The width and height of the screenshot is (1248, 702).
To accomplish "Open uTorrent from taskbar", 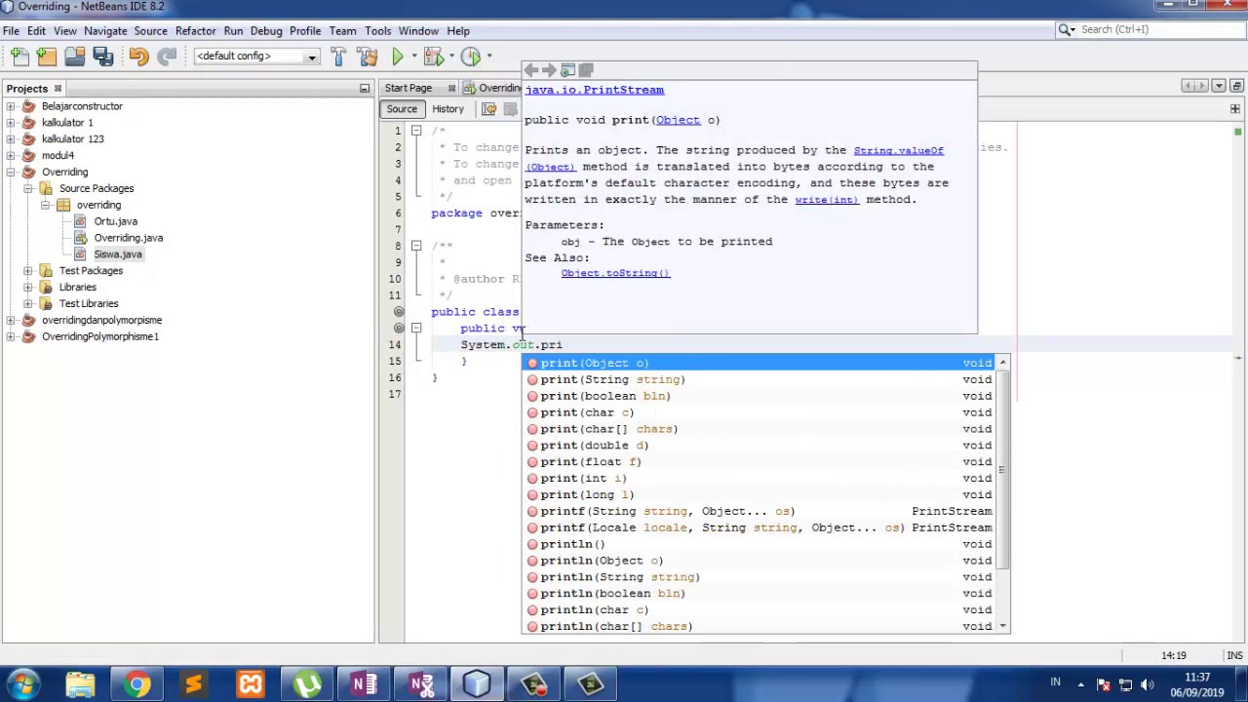I will (x=307, y=684).
